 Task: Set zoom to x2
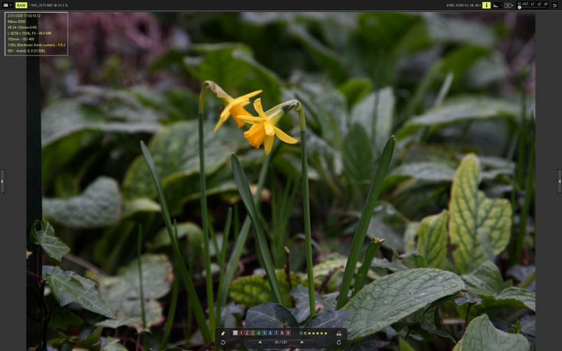click(539, 4)
